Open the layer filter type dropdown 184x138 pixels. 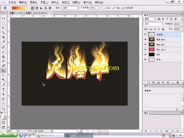(149, 19)
